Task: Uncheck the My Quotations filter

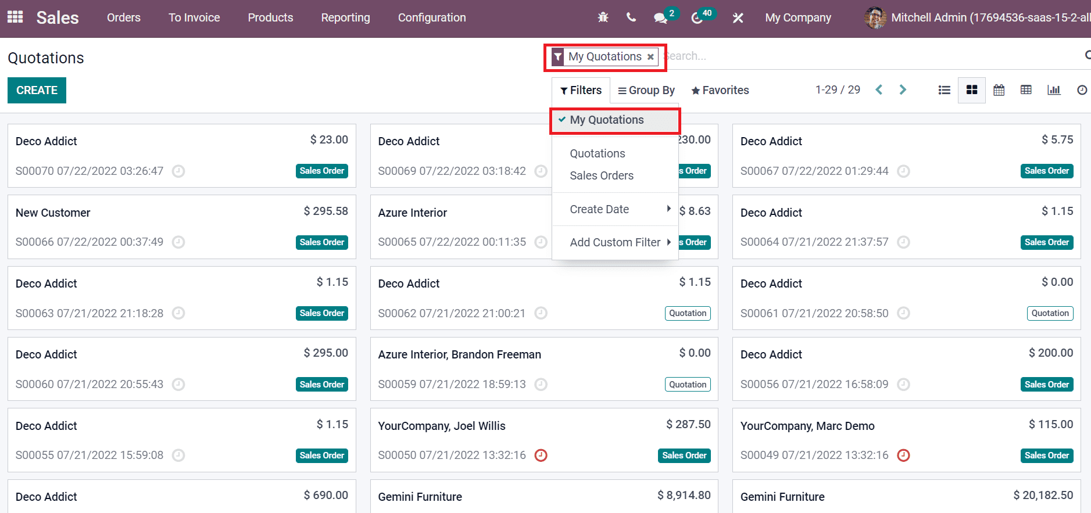Action: [x=615, y=120]
